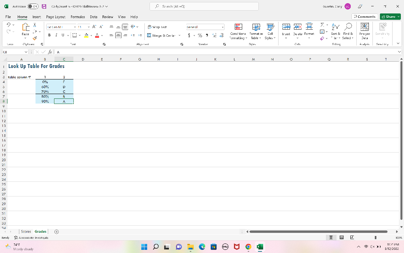
Task: Toggle Align Right
Action: 125,35
